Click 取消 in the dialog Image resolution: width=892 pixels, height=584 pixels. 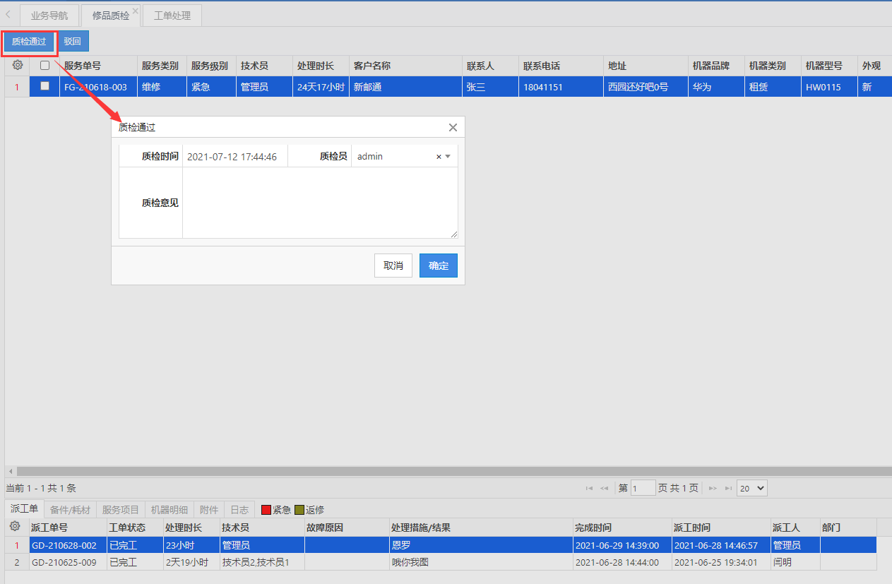coord(393,266)
